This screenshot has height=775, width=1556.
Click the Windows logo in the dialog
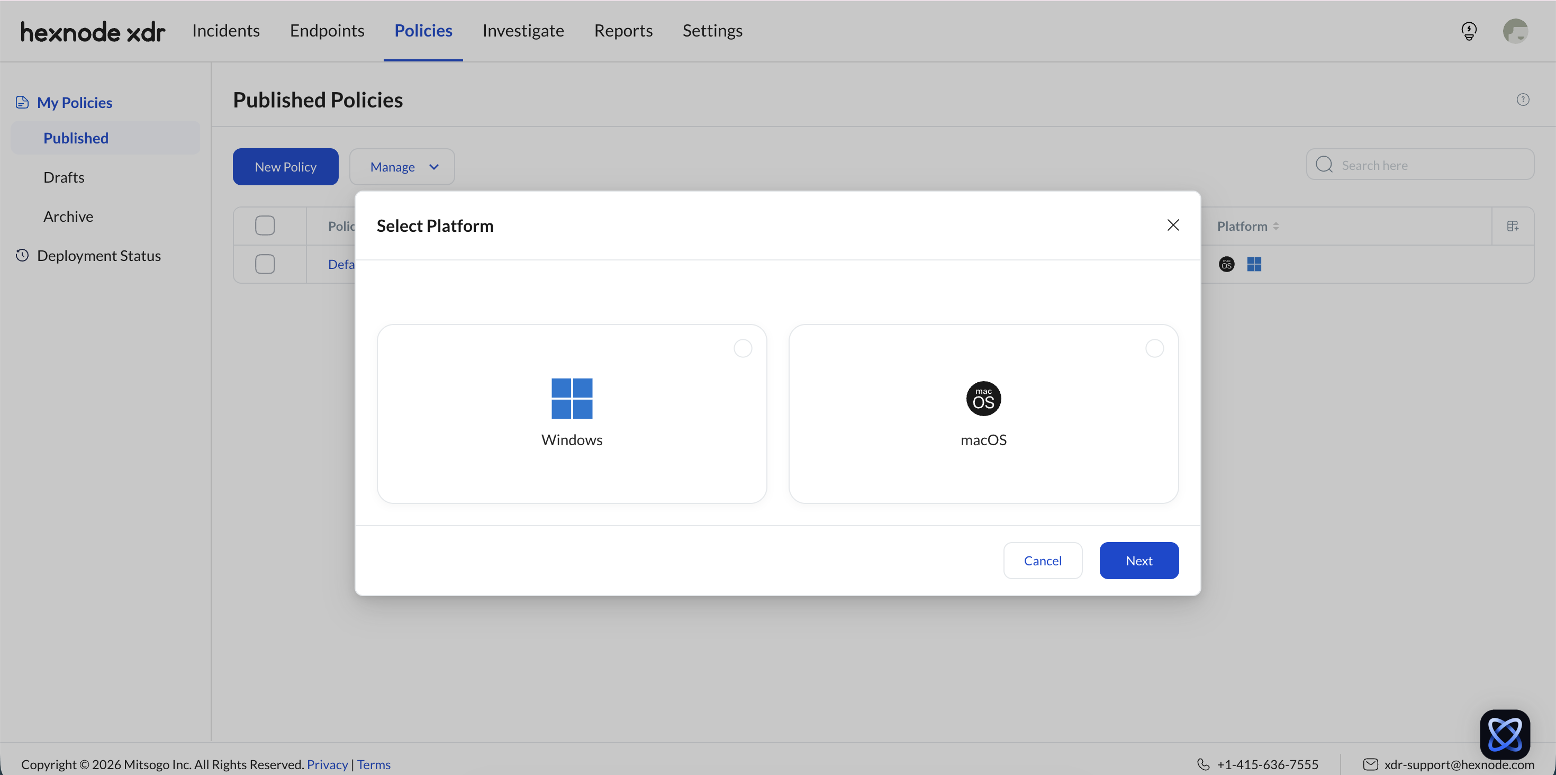click(x=572, y=399)
